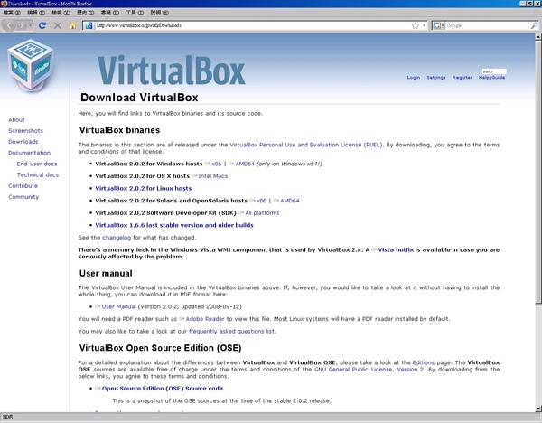Screen dimensions: 542x423
Task: Open the 編輯 (Edit) menu
Action: click(36, 13)
